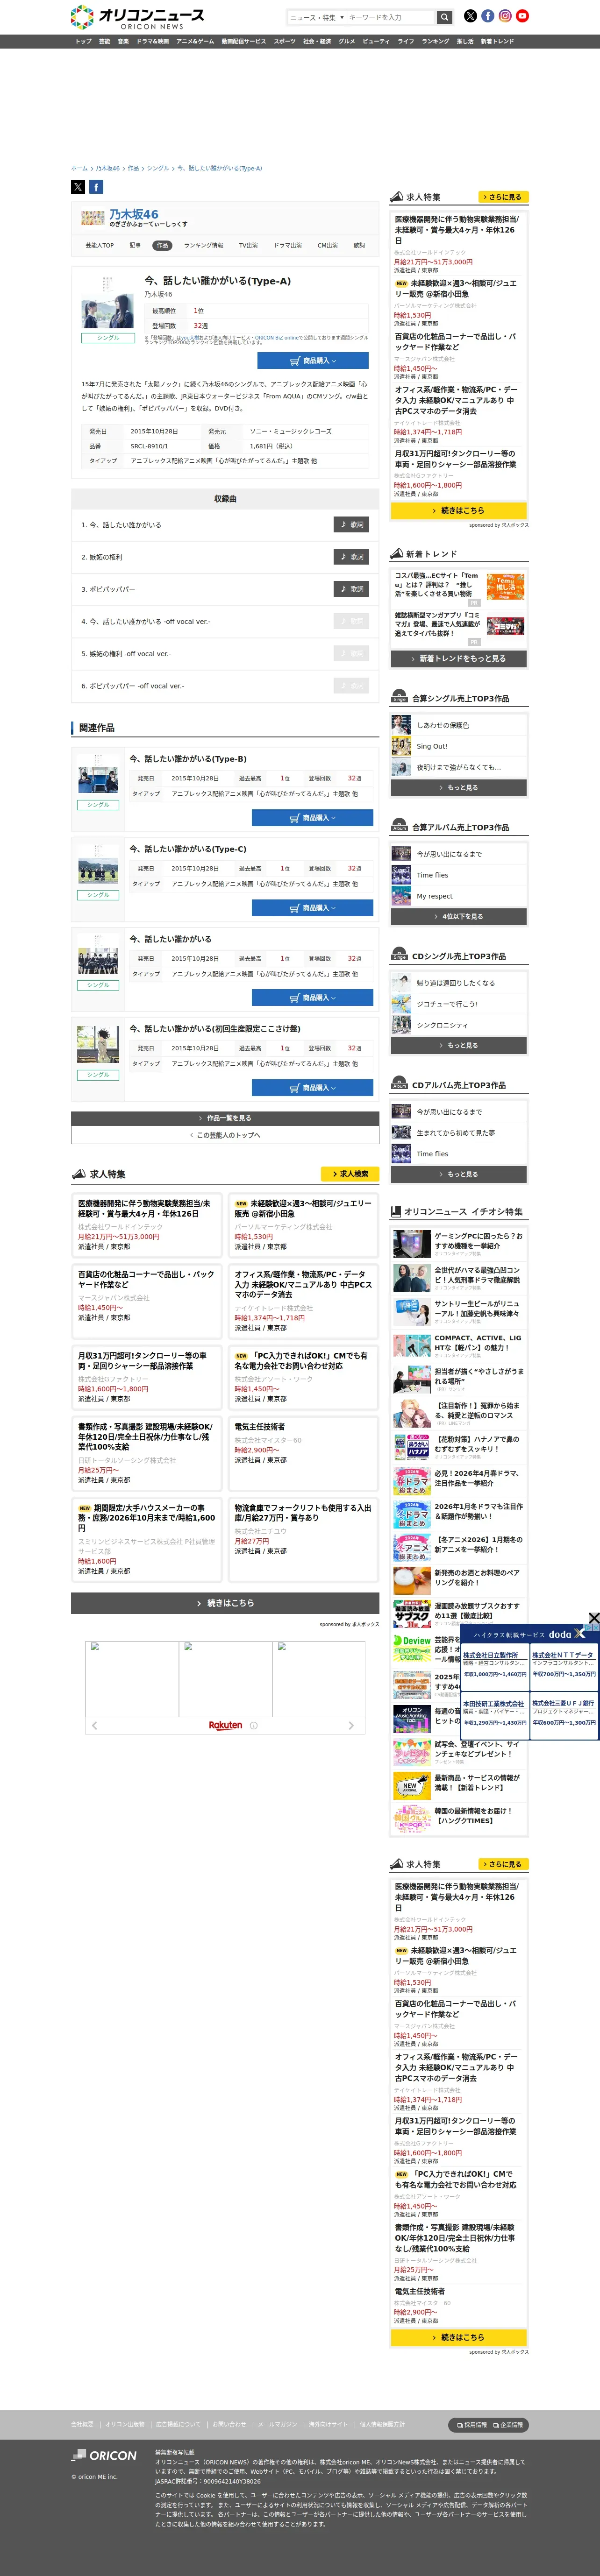The width and height of the screenshot is (600, 2576).
Task: Click もっと見る under 合算シングル売上TOP3
Action: 459,787
